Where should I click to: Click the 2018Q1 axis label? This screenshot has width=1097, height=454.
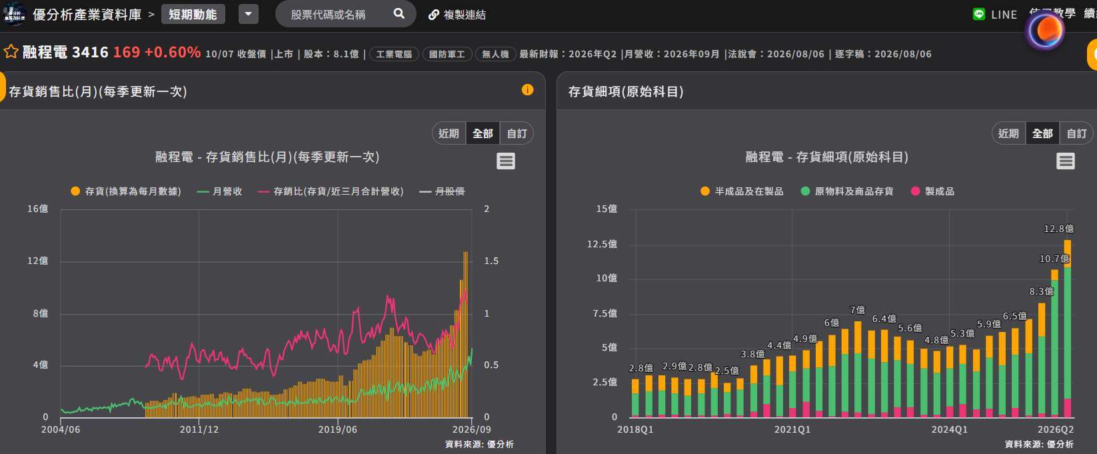[635, 429]
